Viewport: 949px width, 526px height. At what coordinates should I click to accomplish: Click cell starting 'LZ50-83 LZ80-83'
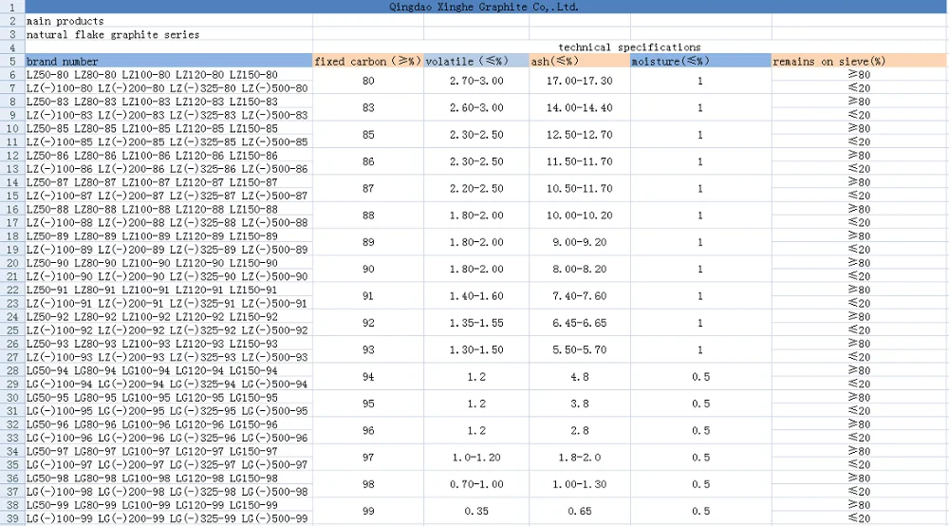168,101
